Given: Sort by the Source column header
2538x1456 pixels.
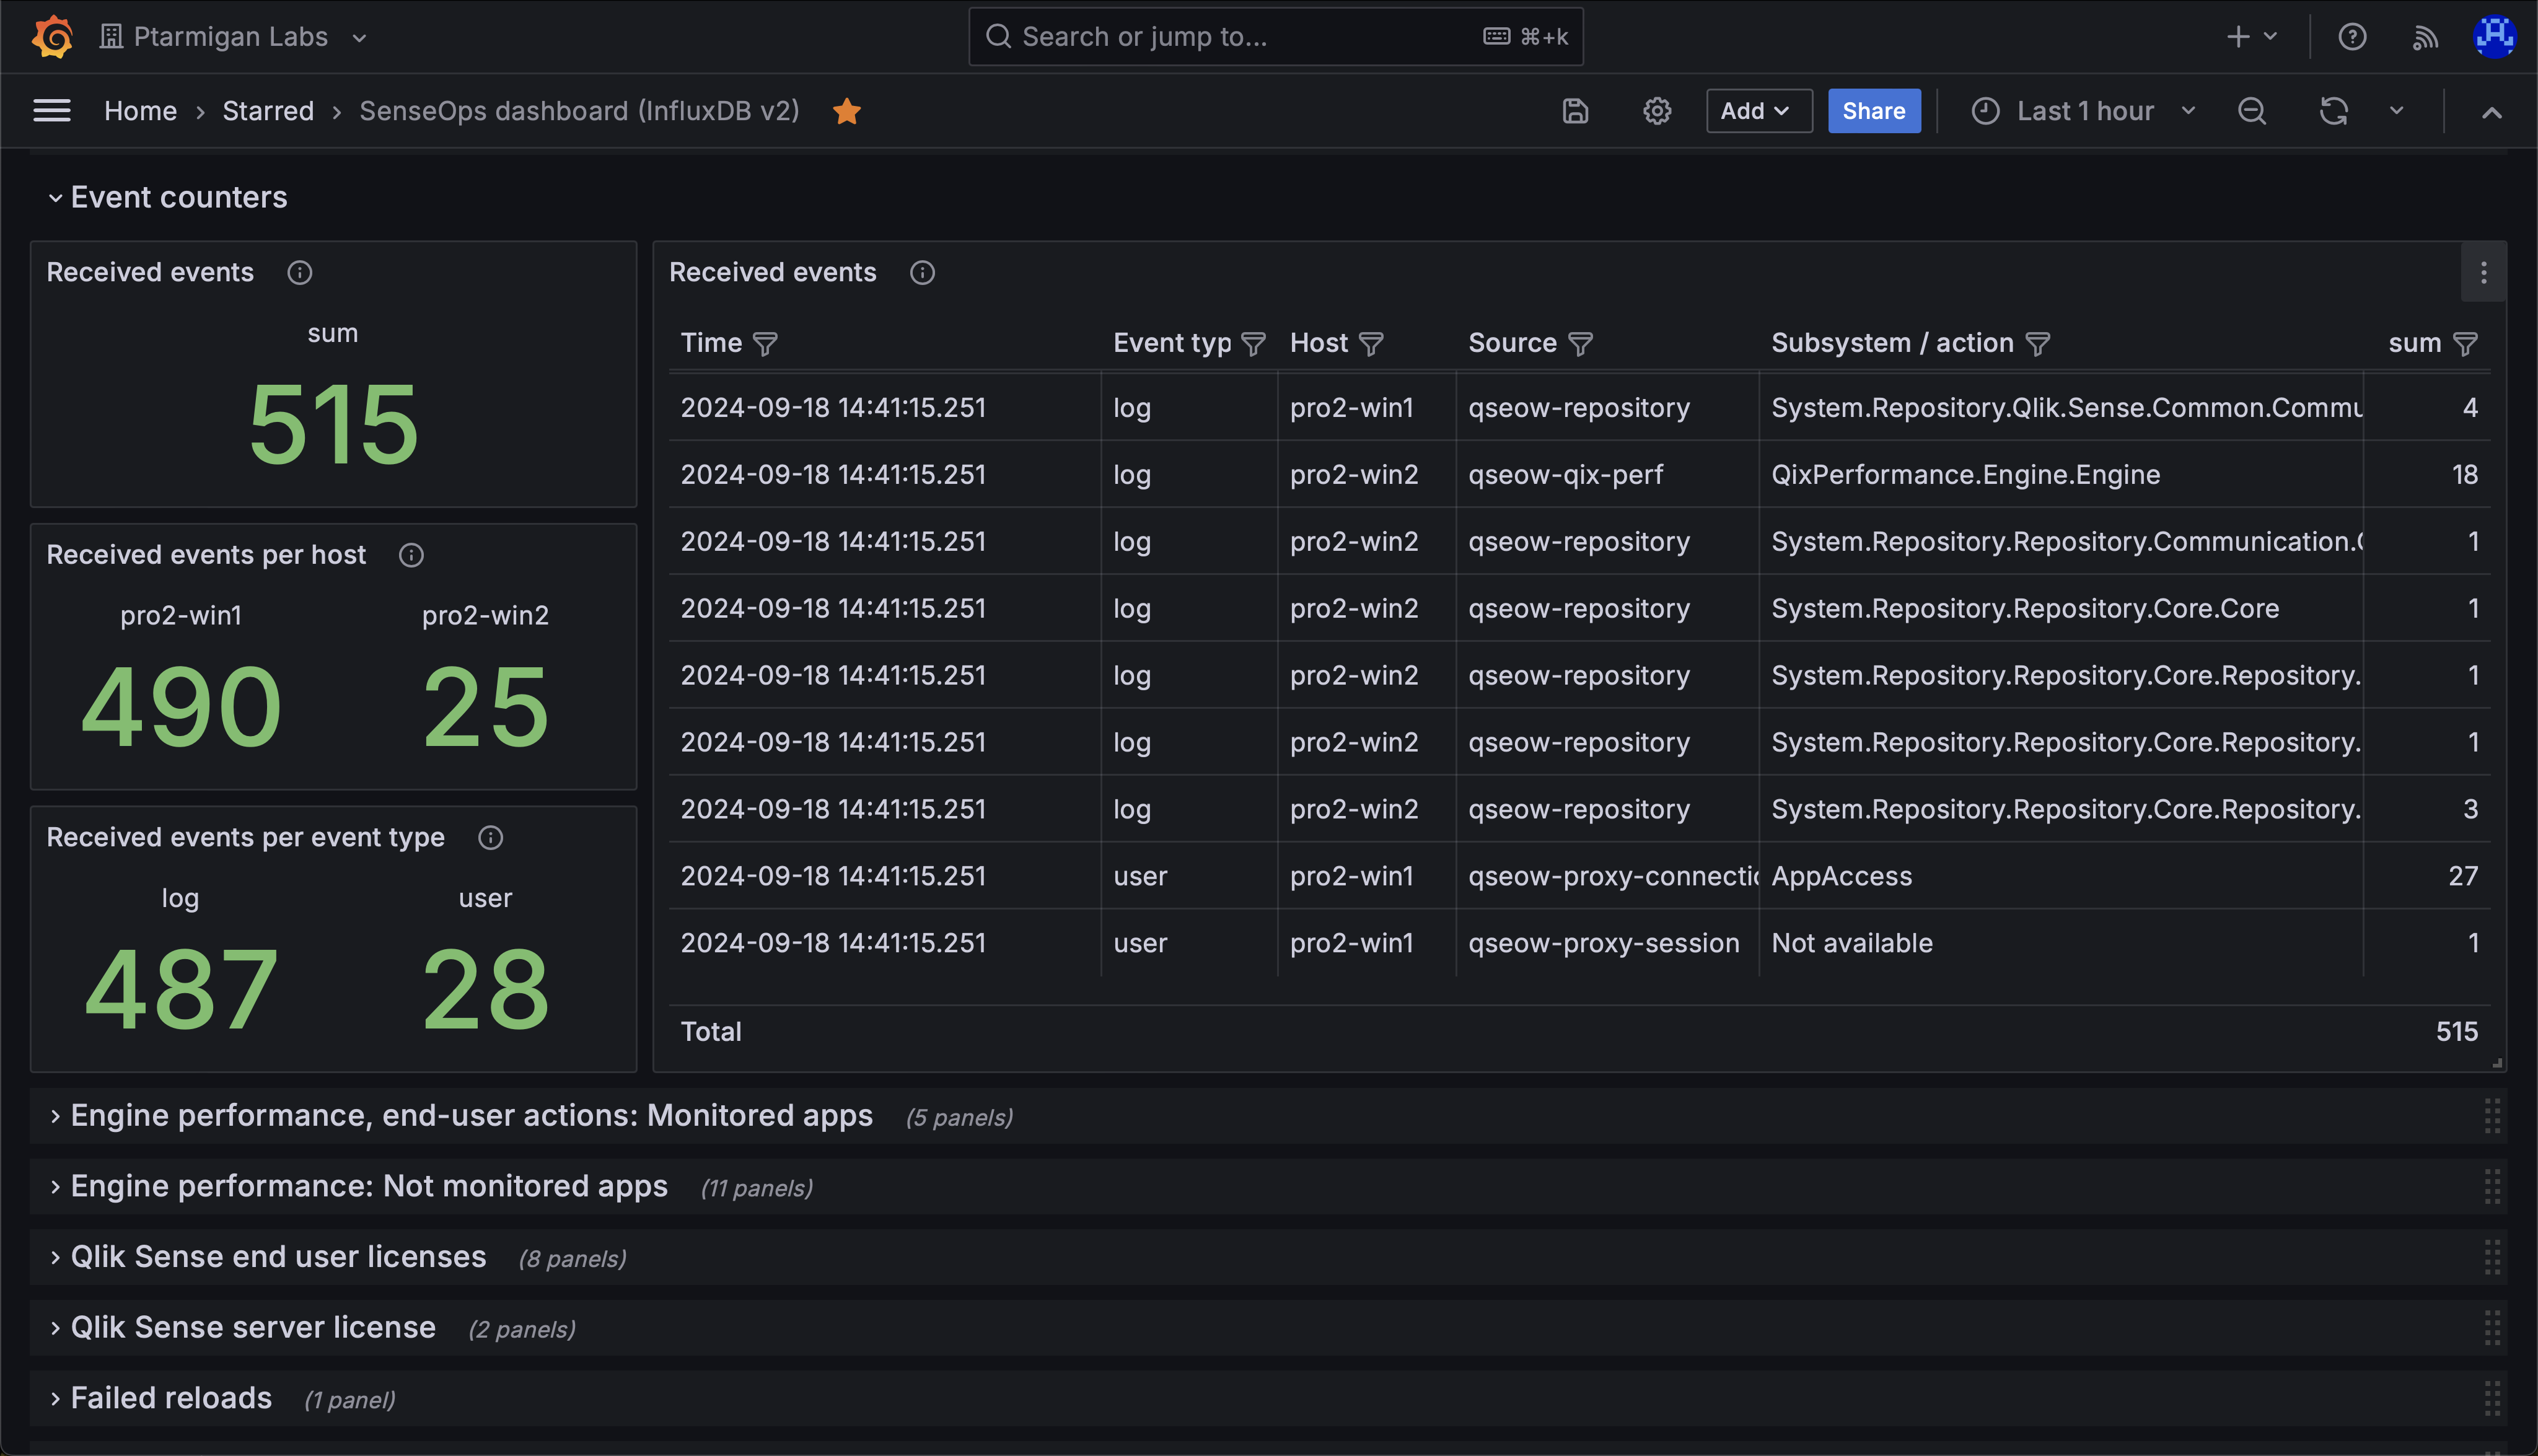Looking at the screenshot, I should [1512, 343].
